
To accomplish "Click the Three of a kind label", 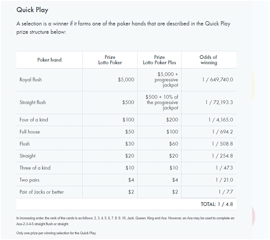I will (x=35, y=168).
